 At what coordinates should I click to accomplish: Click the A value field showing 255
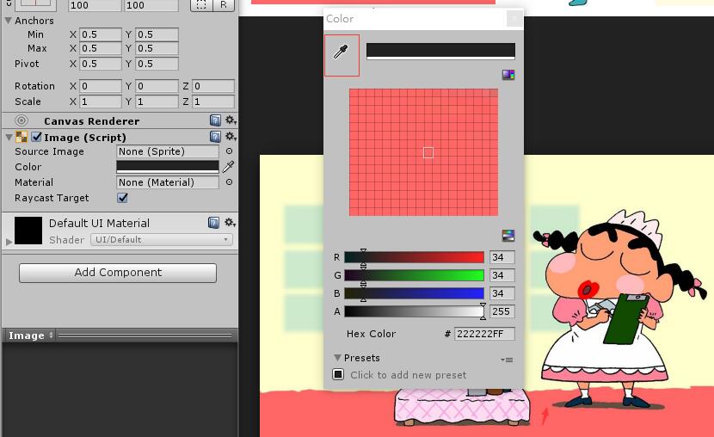click(502, 311)
